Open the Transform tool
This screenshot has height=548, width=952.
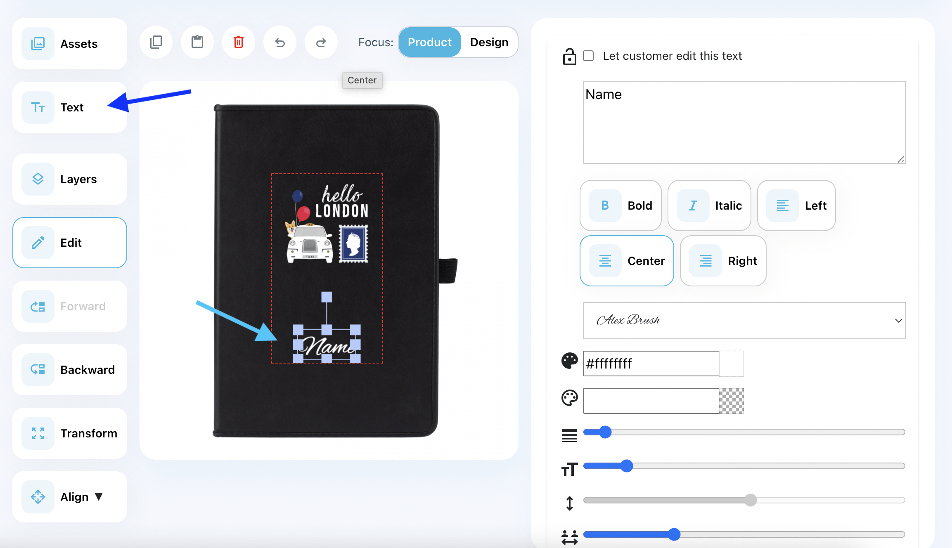pos(70,433)
